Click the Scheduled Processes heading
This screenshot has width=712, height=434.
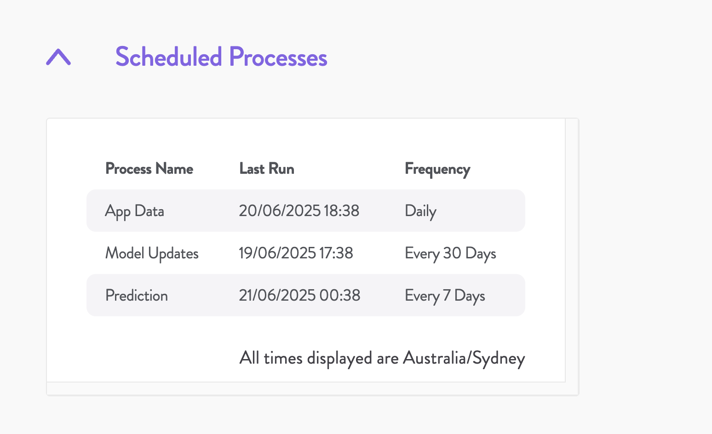click(x=221, y=57)
